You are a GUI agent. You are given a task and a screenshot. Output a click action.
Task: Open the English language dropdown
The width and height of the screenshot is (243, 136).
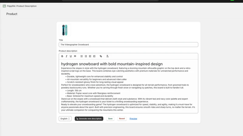pos(65,118)
